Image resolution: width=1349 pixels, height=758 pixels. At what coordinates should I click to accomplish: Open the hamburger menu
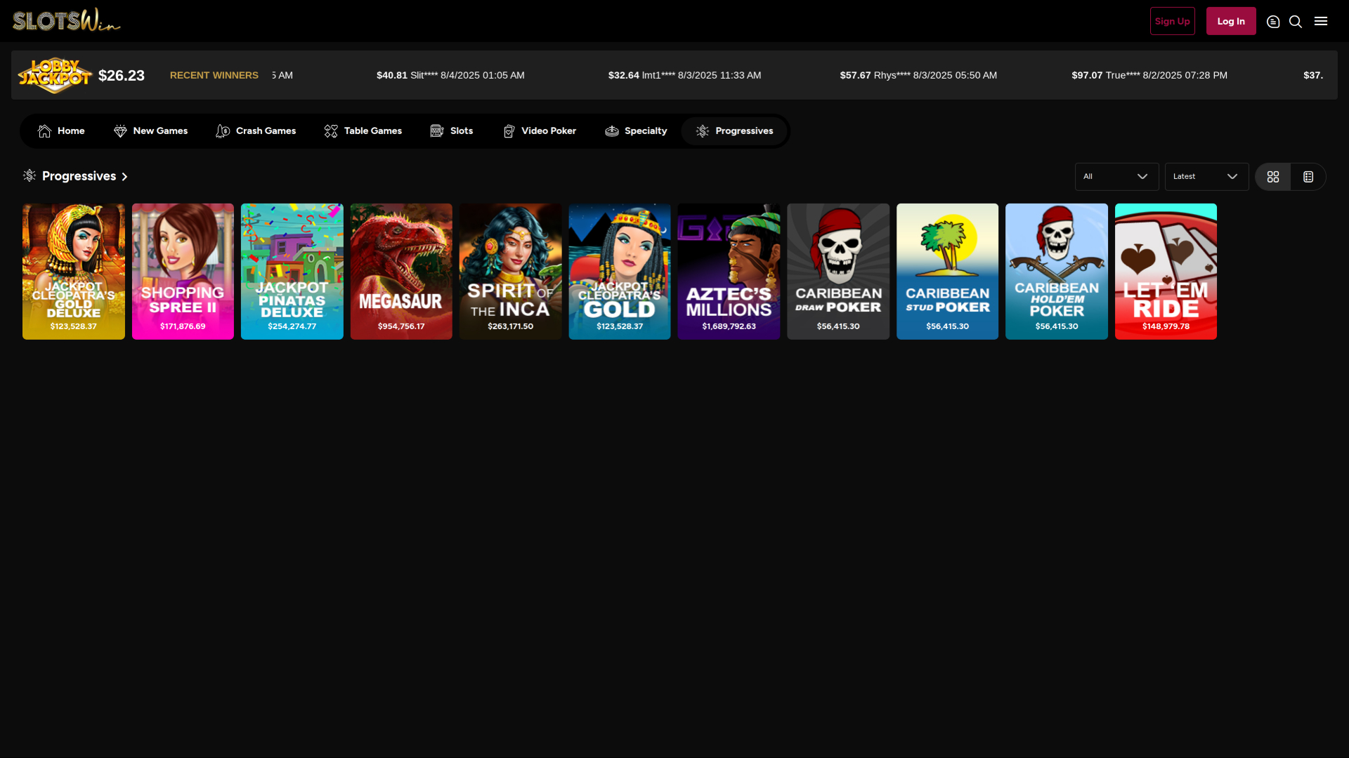(x=1321, y=21)
